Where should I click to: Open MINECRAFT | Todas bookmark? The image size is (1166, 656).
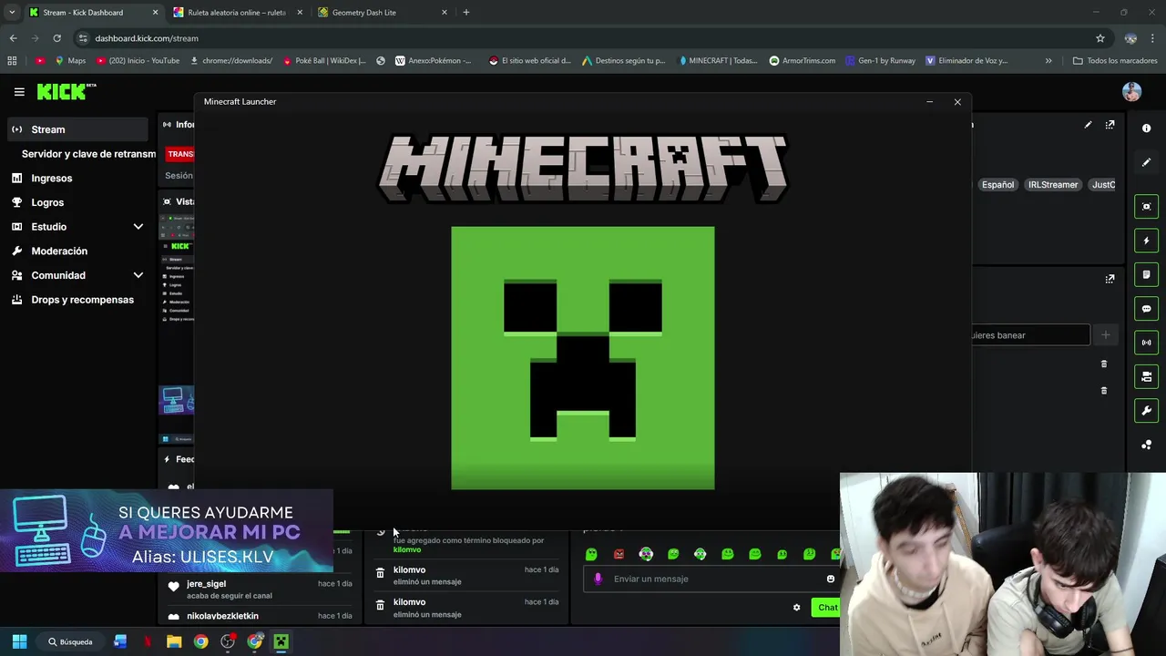pos(718,61)
